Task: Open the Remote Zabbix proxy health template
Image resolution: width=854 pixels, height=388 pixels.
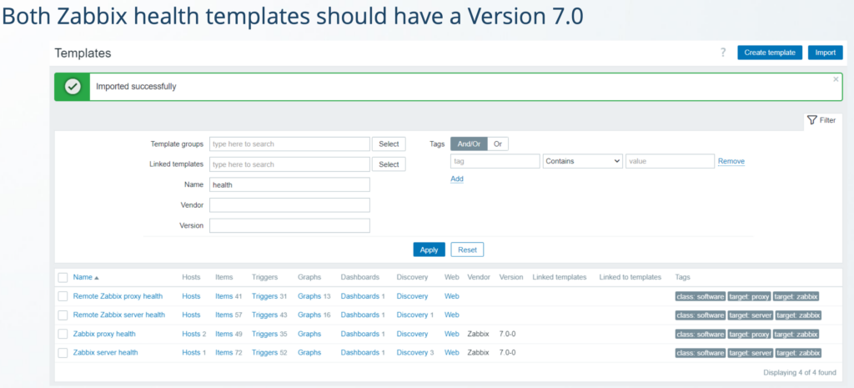Action: 118,296
